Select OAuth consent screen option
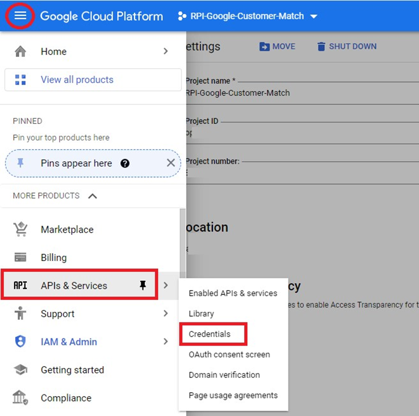This screenshot has height=416, width=419. [x=229, y=355]
